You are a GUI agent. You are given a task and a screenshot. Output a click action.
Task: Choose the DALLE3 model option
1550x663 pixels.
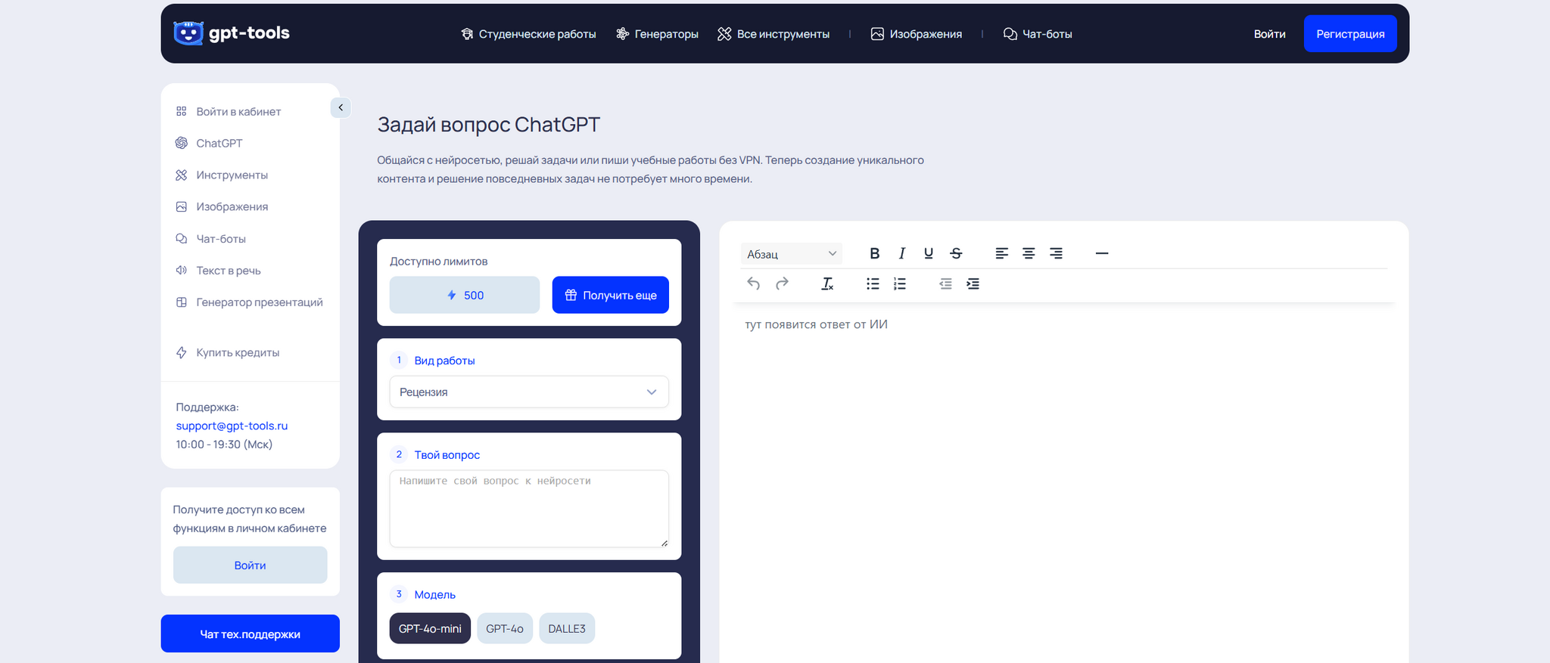click(567, 628)
